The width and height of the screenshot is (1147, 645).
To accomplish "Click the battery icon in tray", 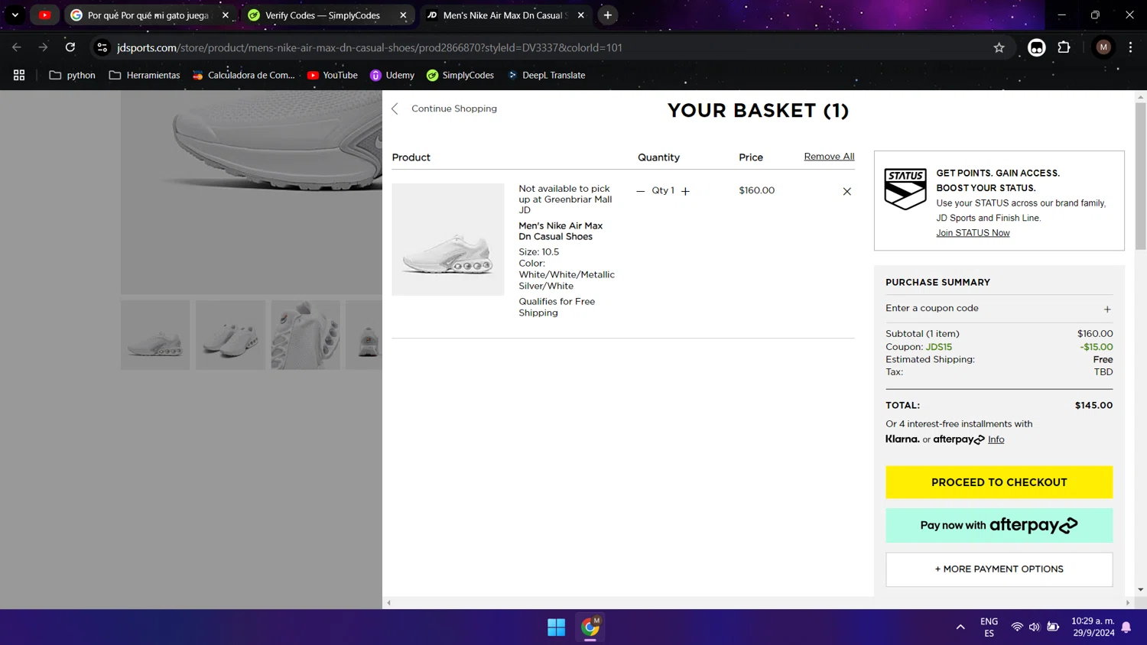I will 1053,627.
